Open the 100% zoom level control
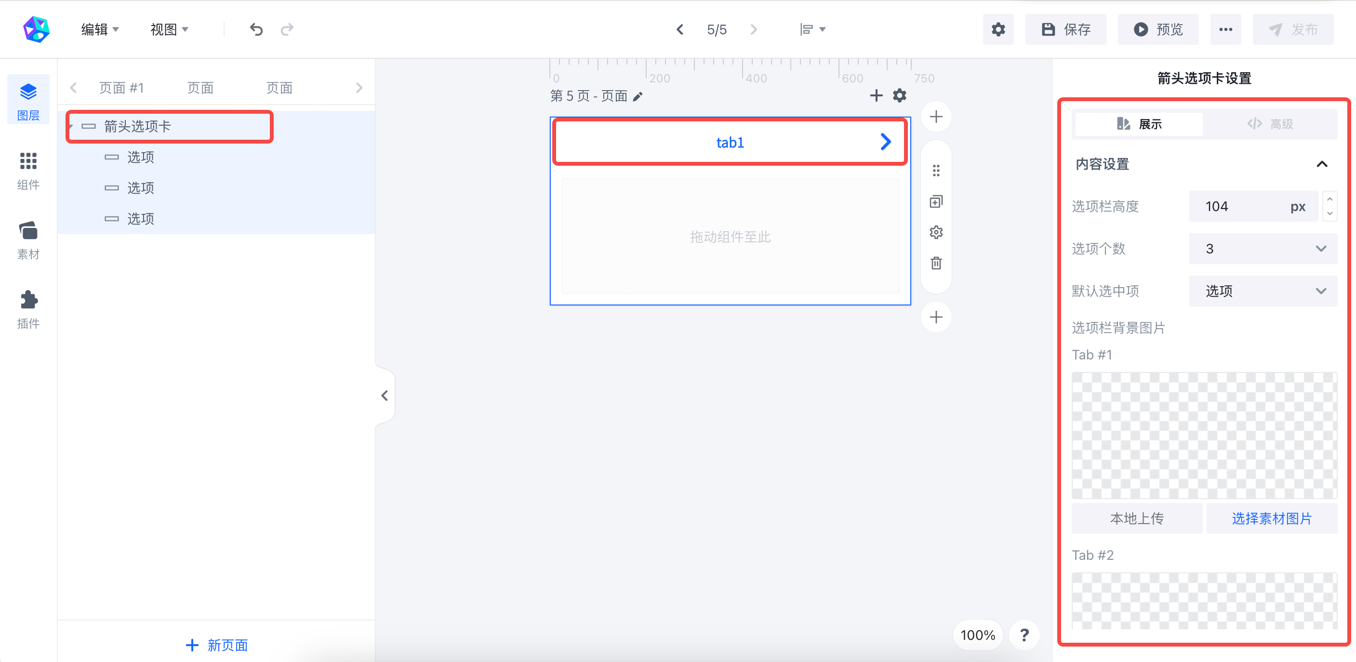The width and height of the screenshot is (1356, 662). pyautogui.click(x=978, y=635)
